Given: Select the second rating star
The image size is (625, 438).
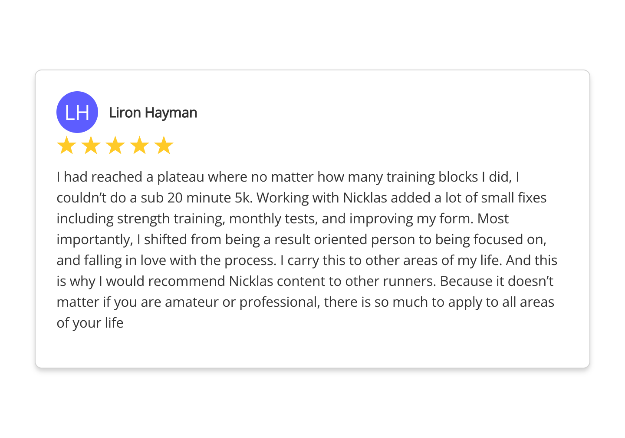Looking at the screenshot, I should click(x=91, y=146).
